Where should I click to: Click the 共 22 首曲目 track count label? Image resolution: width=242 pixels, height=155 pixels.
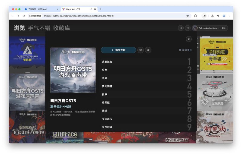[x=185, y=50]
